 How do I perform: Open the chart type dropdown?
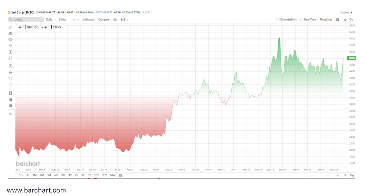point(76,20)
